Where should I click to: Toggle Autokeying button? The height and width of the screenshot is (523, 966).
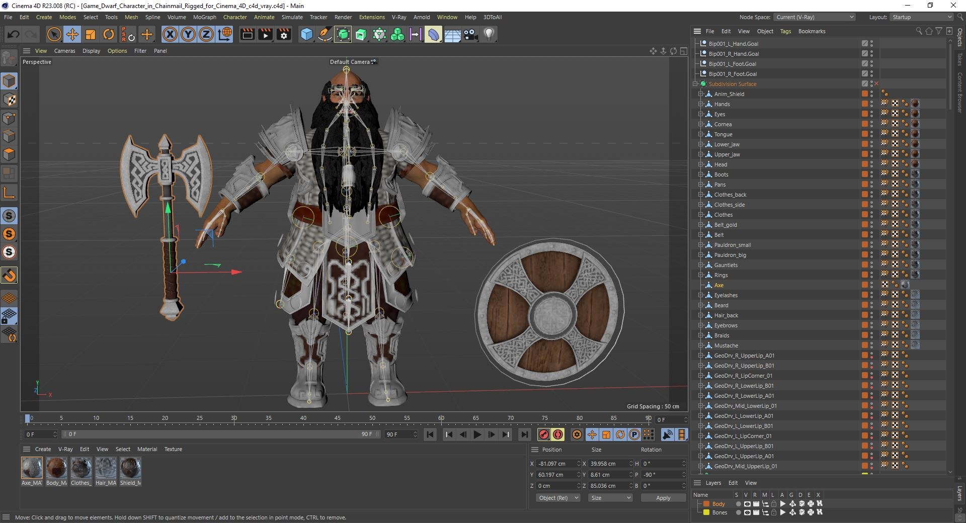click(x=558, y=434)
